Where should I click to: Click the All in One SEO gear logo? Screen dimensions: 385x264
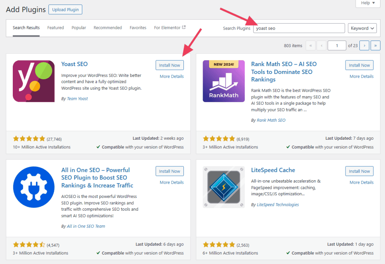click(33, 187)
